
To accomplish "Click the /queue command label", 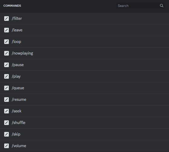I will (18, 88).
